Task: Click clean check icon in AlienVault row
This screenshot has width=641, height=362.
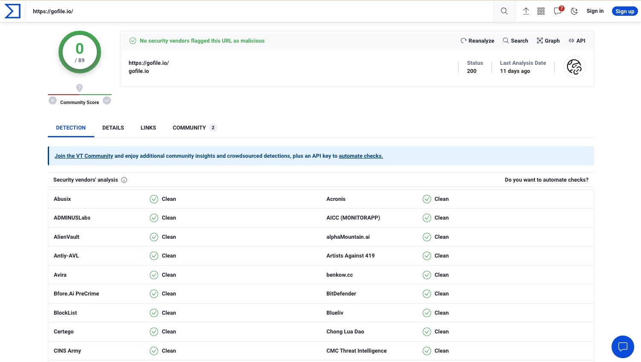Action: coord(154,237)
